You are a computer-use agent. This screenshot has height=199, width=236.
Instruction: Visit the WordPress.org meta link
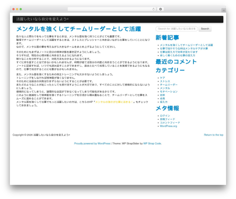click(169, 126)
